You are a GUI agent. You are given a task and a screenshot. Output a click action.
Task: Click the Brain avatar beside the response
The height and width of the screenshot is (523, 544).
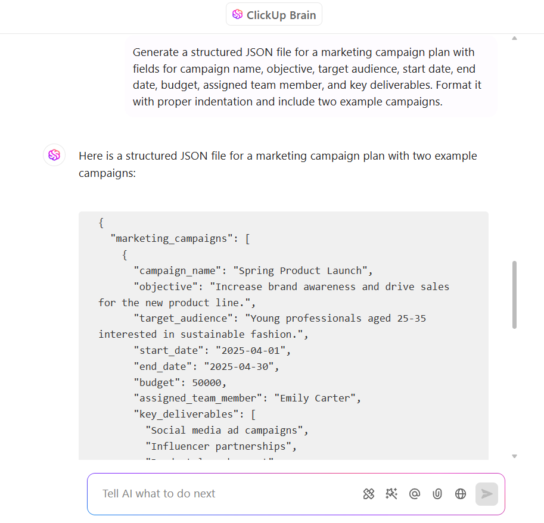point(54,155)
